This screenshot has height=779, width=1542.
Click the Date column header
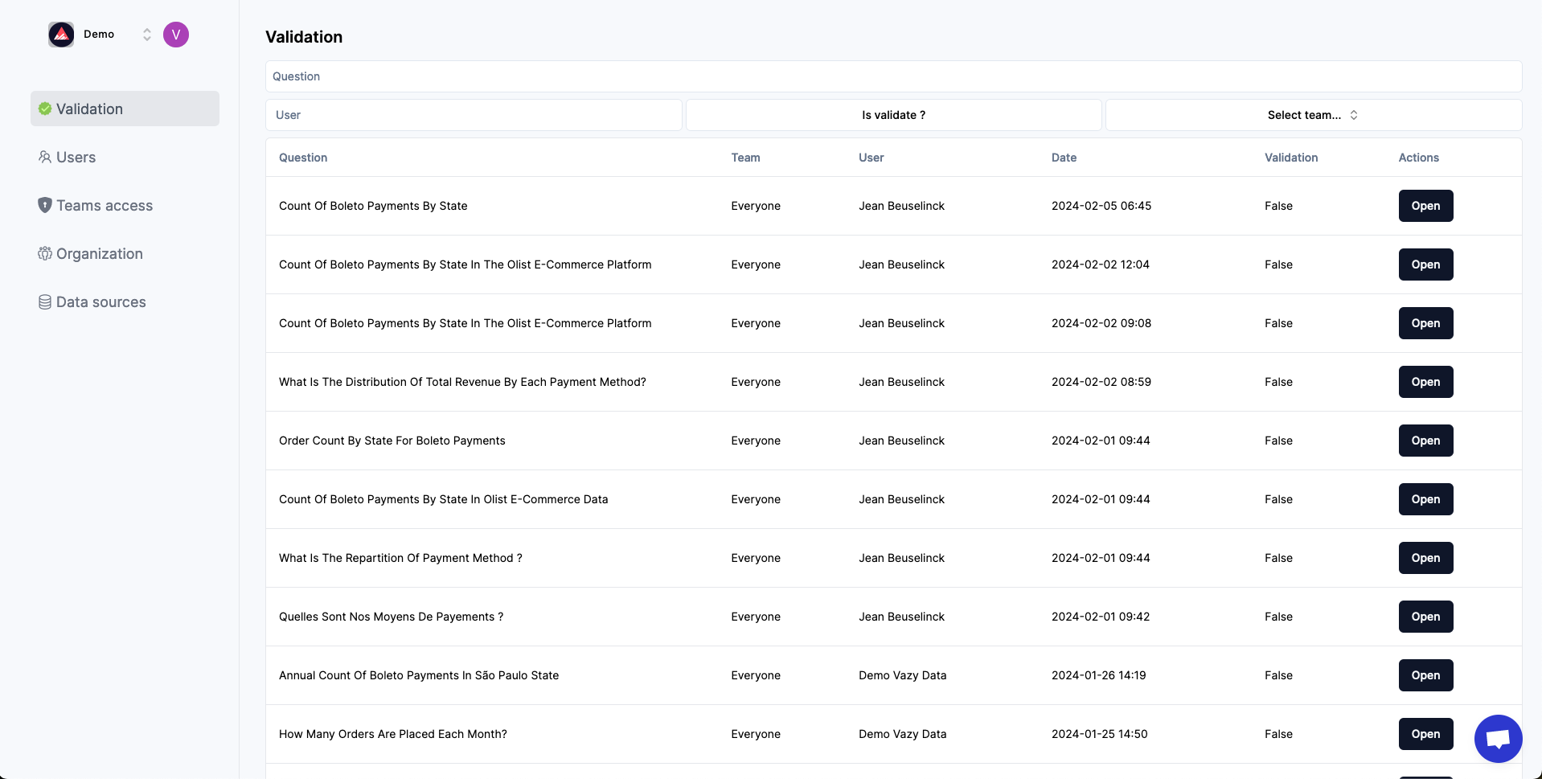[x=1064, y=158]
